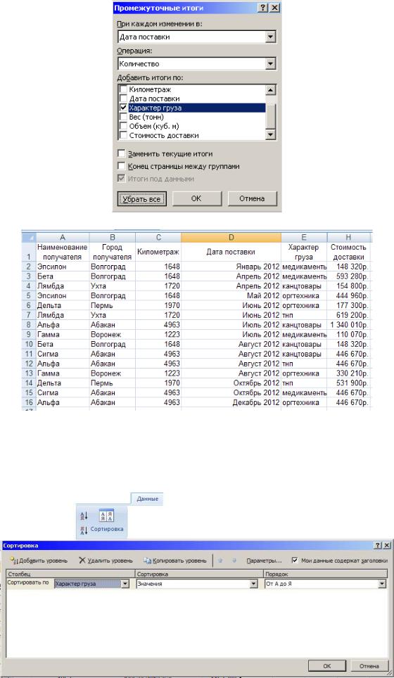
Task: Check the Вес (тонн) checkbox
Action: 124,117
